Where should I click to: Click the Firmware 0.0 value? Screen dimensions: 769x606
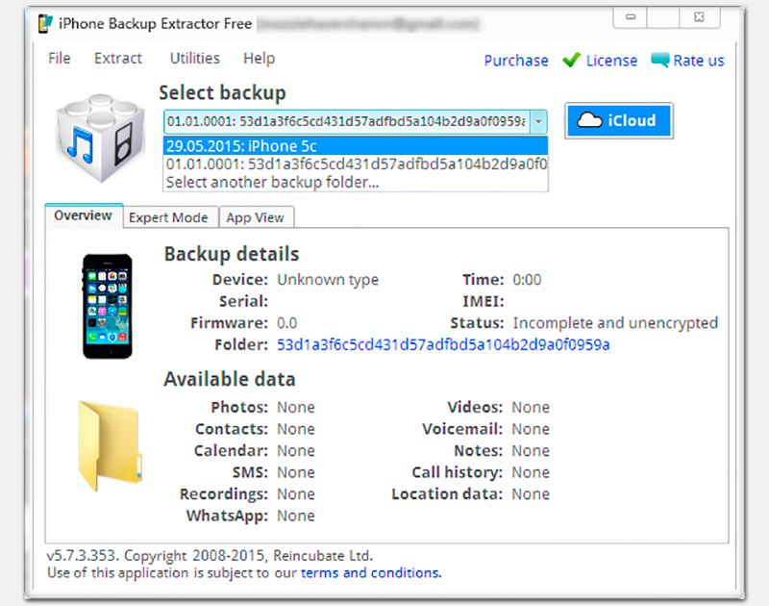click(x=286, y=323)
